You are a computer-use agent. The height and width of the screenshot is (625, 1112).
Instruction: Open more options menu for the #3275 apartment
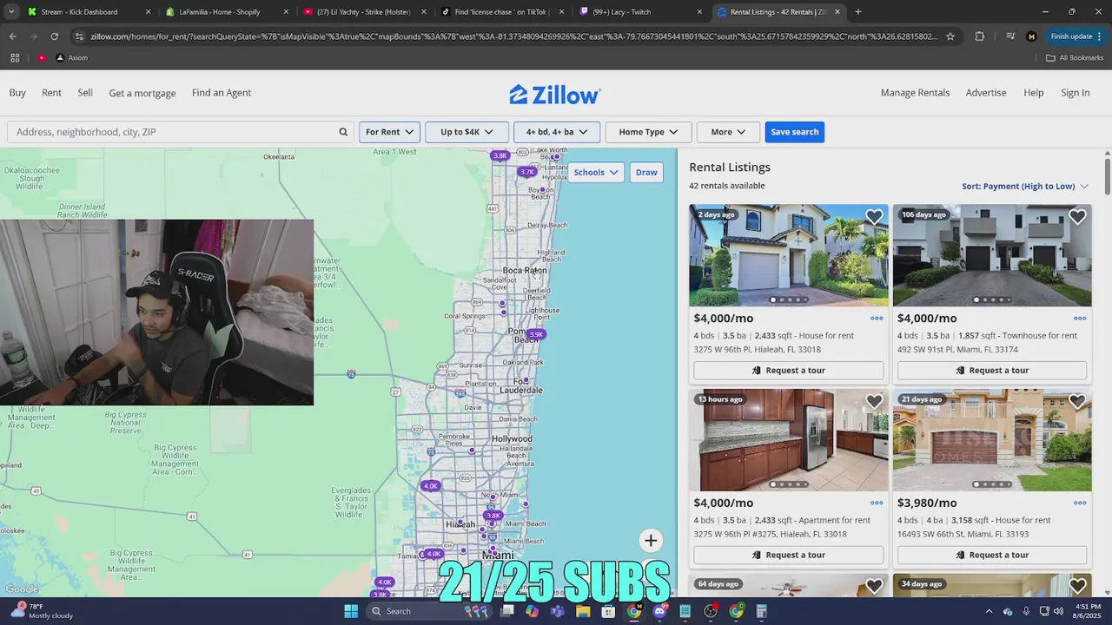click(x=877, y=503)
